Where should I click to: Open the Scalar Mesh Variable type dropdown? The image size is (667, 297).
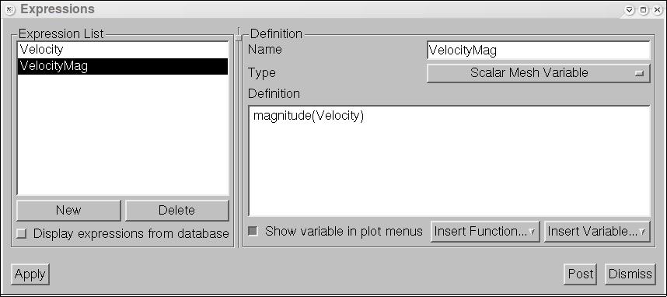(538, 73)
